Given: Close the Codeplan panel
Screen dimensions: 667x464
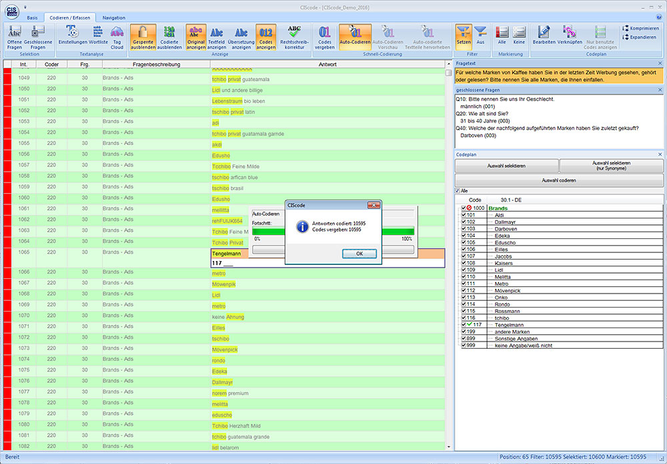Looking at the screenshot, I should (660, 154).
